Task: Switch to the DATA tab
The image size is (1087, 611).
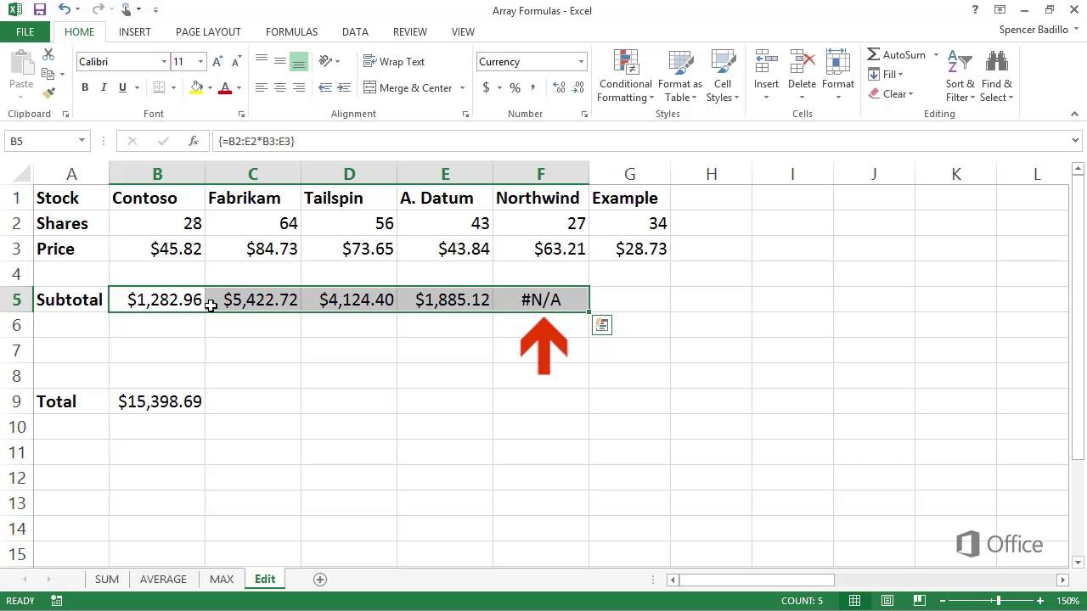Action: [355, 32]
